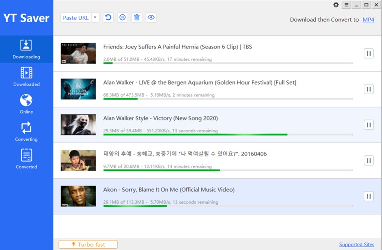Screen dimensions: 382x250
Task: Maximize the YT Saver window
Action: pyautogui.click(x=366, y=5)
